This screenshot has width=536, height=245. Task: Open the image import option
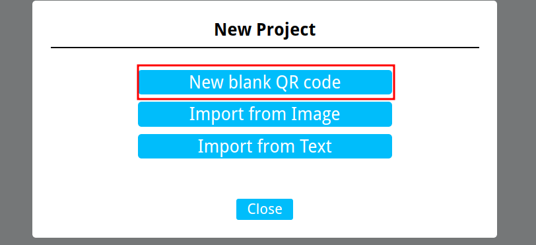coord(265,114)
